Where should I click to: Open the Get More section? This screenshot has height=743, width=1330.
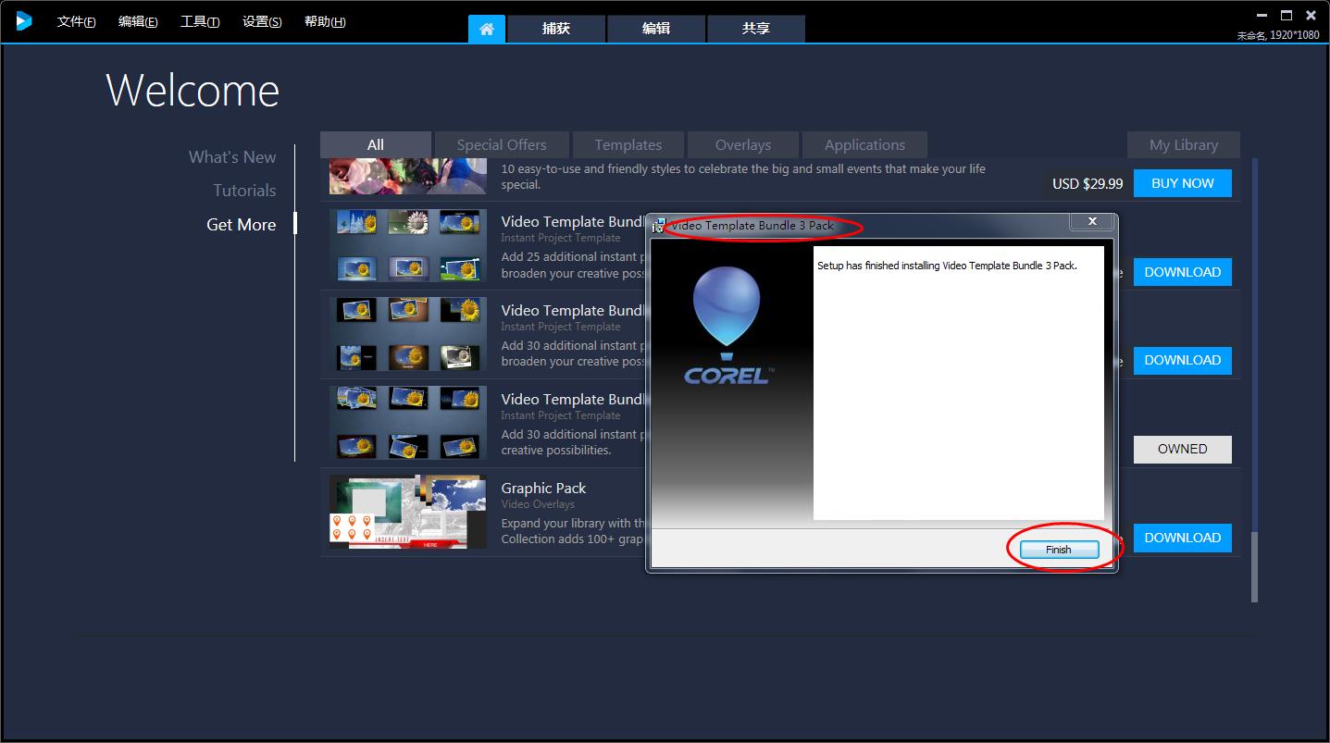[x=242, y=225]
